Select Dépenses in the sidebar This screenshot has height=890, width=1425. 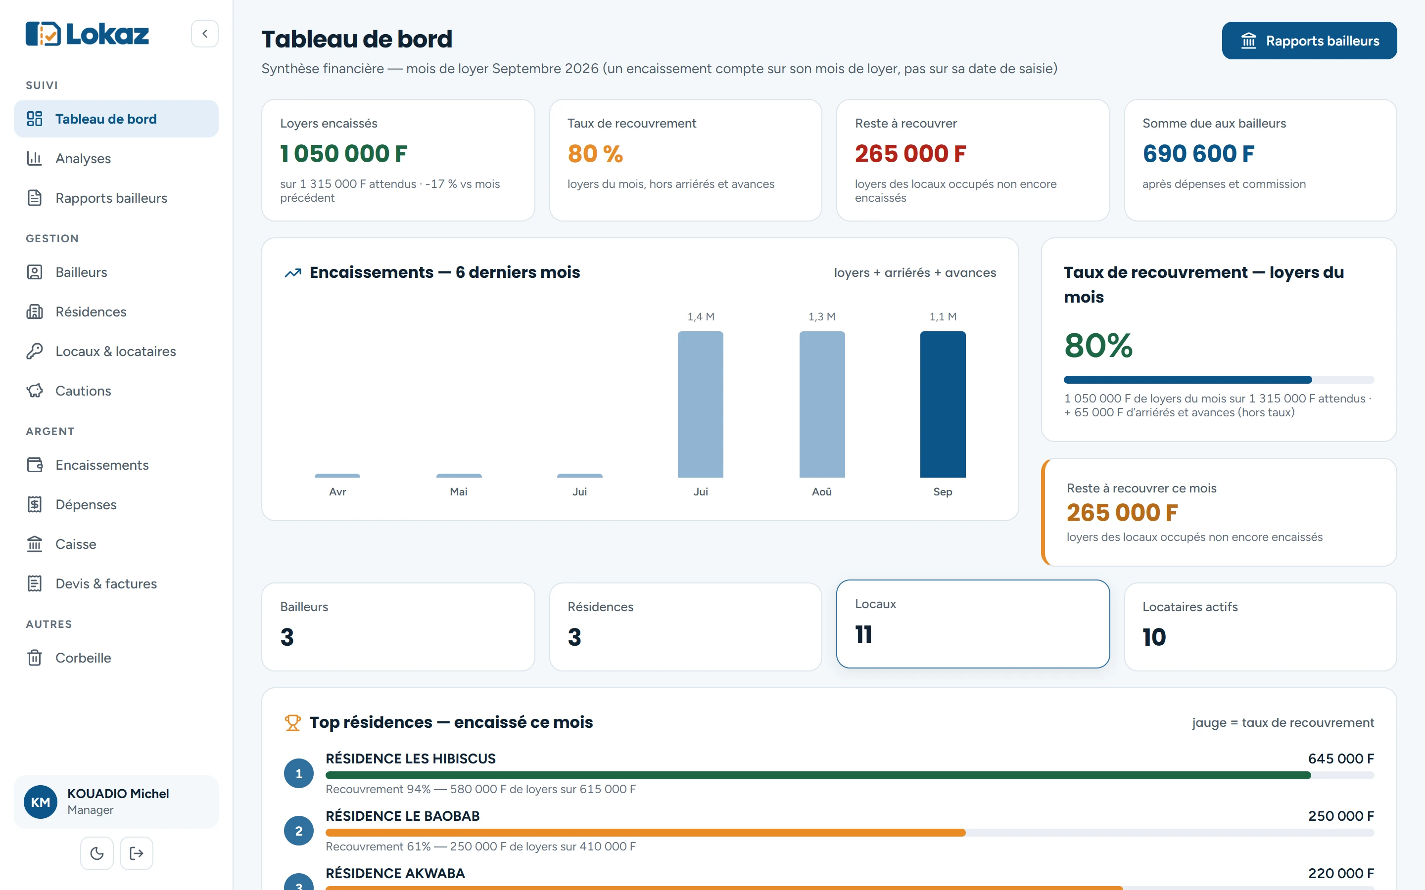(116, 504)
